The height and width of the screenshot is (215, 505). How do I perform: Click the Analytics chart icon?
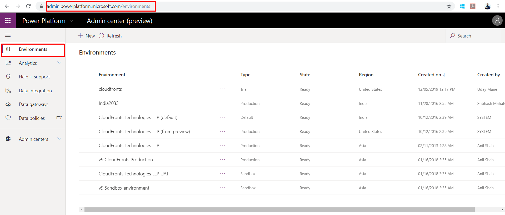point(8,63)
